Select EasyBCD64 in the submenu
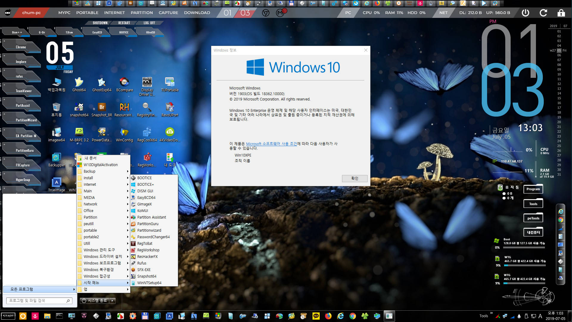Screen dimensions: 572x322 point(154,198)
